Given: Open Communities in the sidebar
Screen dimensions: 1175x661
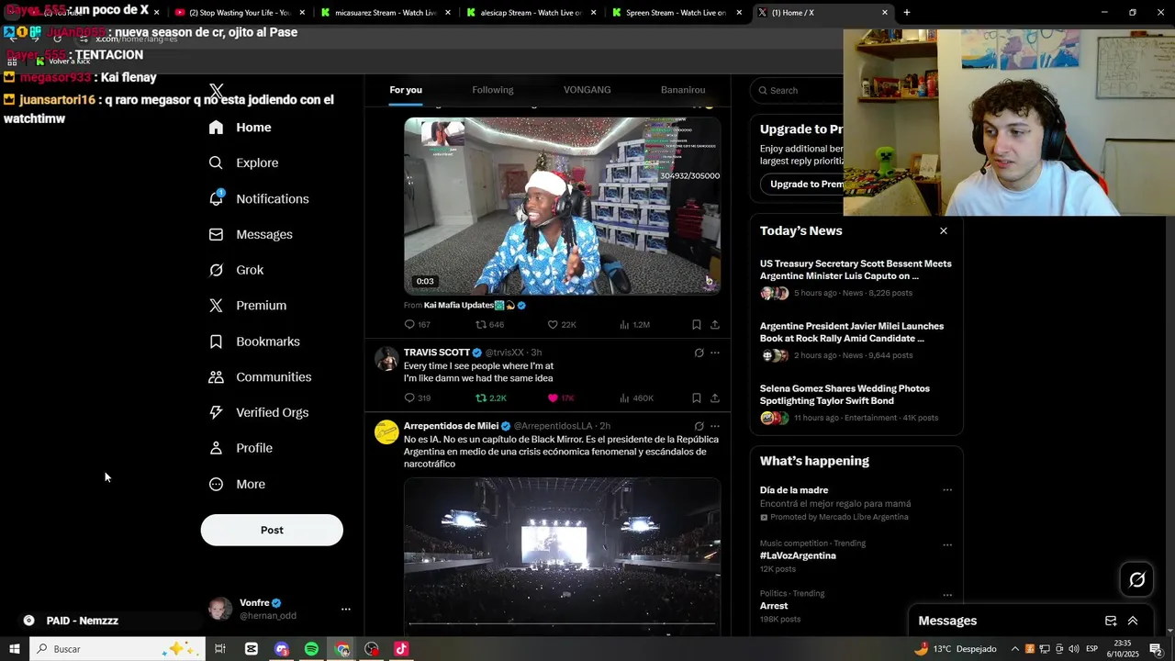Looking at the screenshot, I should point(260,377).
